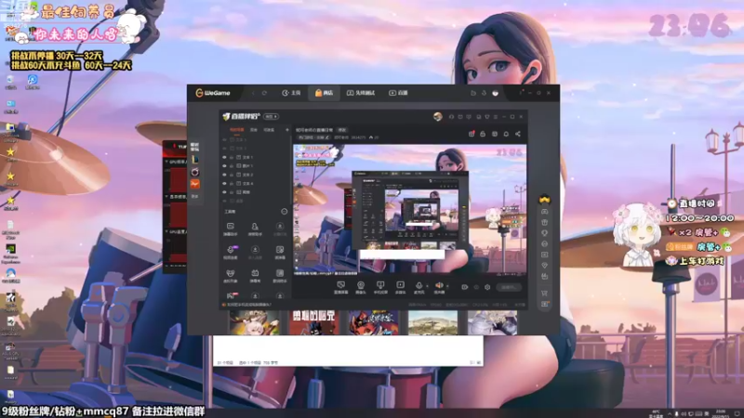Mute the microphone
This screenshot has height=418, width=744.
click(419, 287)
